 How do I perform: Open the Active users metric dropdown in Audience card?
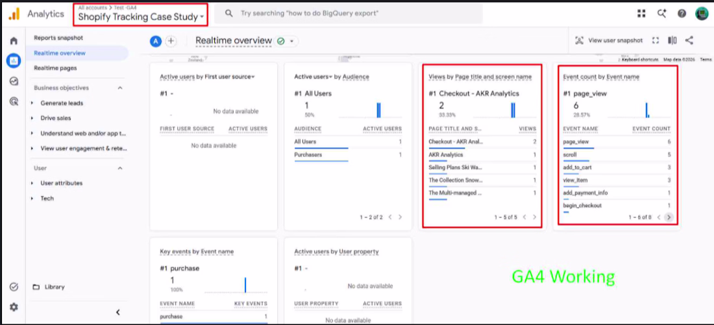314,77
